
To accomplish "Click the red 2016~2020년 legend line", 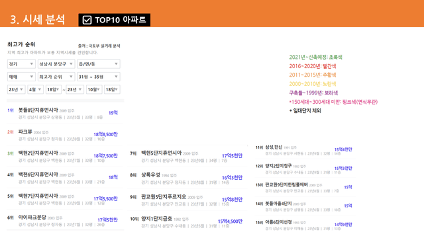I will tap(312, 66).
